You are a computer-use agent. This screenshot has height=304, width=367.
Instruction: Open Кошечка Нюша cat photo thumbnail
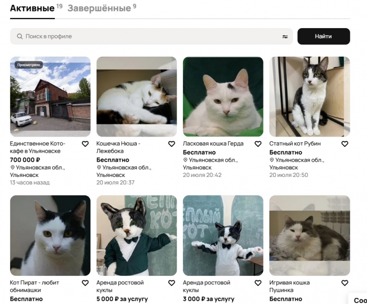tap(136, 97)
